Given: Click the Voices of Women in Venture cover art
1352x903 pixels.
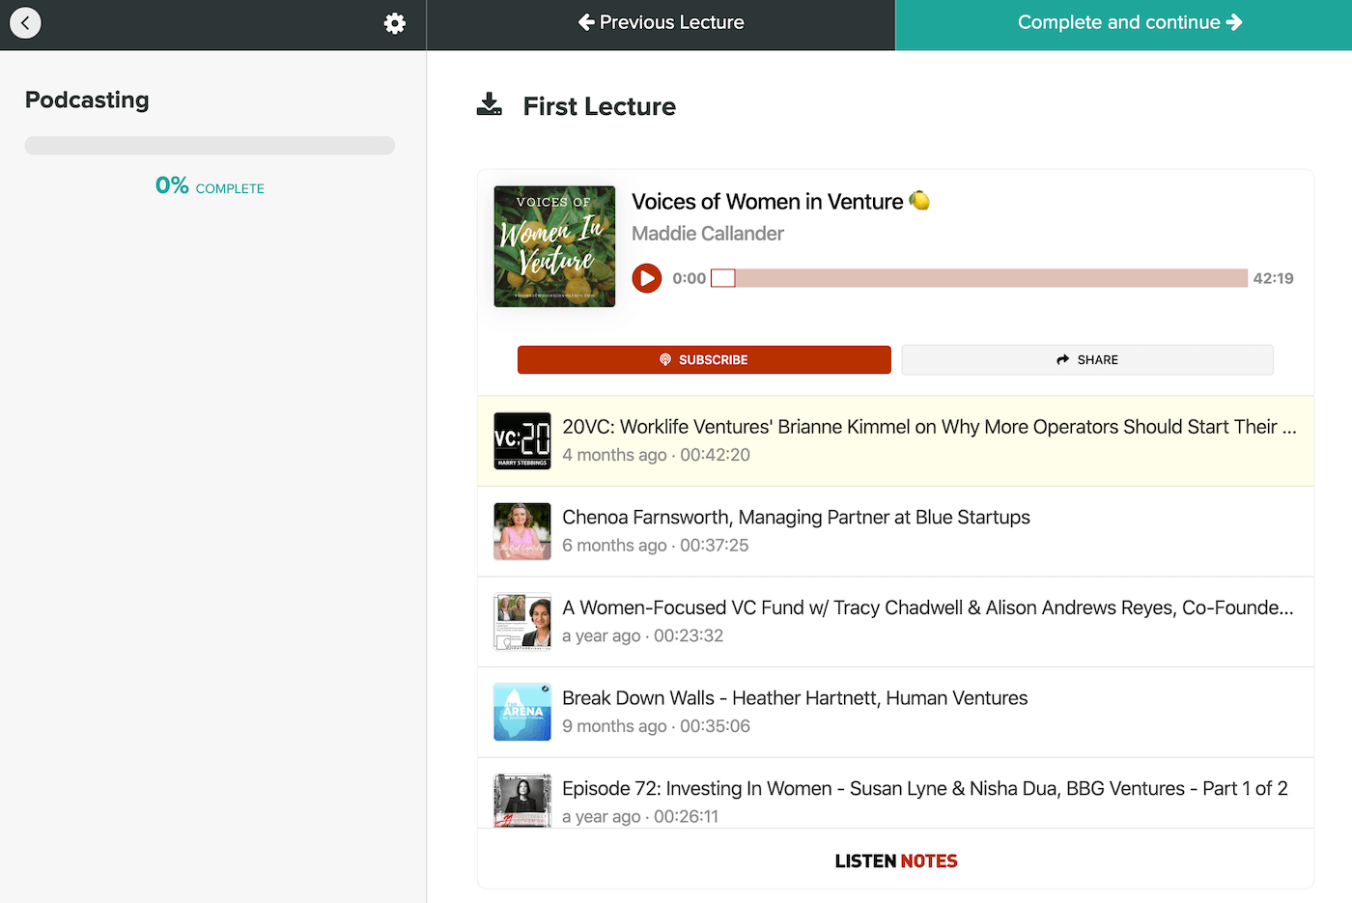Looking at the screenshot, I should tap(554, 246).
